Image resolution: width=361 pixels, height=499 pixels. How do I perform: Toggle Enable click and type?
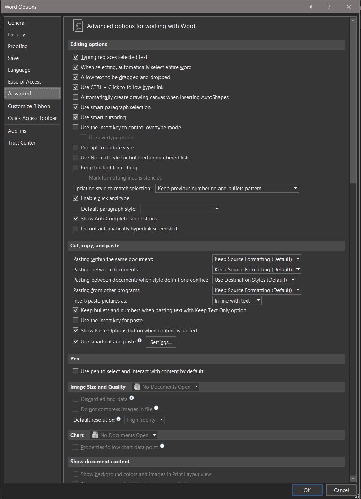76,198
